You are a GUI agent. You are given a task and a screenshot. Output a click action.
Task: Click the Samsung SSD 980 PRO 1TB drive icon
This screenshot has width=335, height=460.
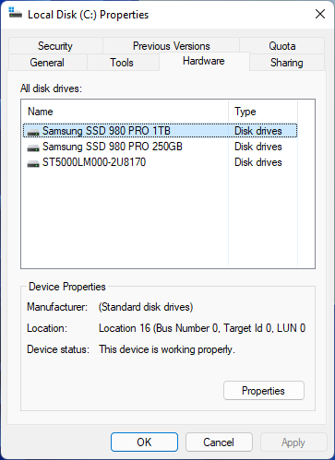(x=33, y=132)
